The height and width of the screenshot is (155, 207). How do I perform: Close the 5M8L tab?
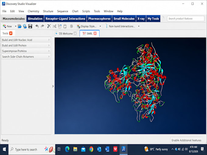point(95,33)
